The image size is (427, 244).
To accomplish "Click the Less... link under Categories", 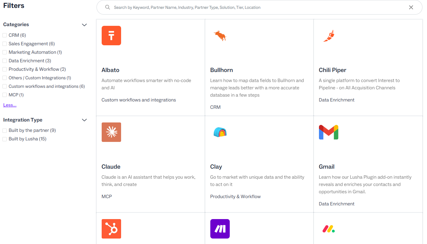I will coord(10,105).
